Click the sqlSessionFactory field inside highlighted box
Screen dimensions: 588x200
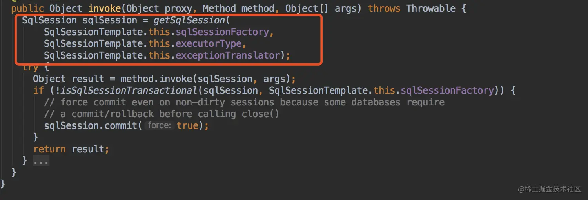[222, 32]
